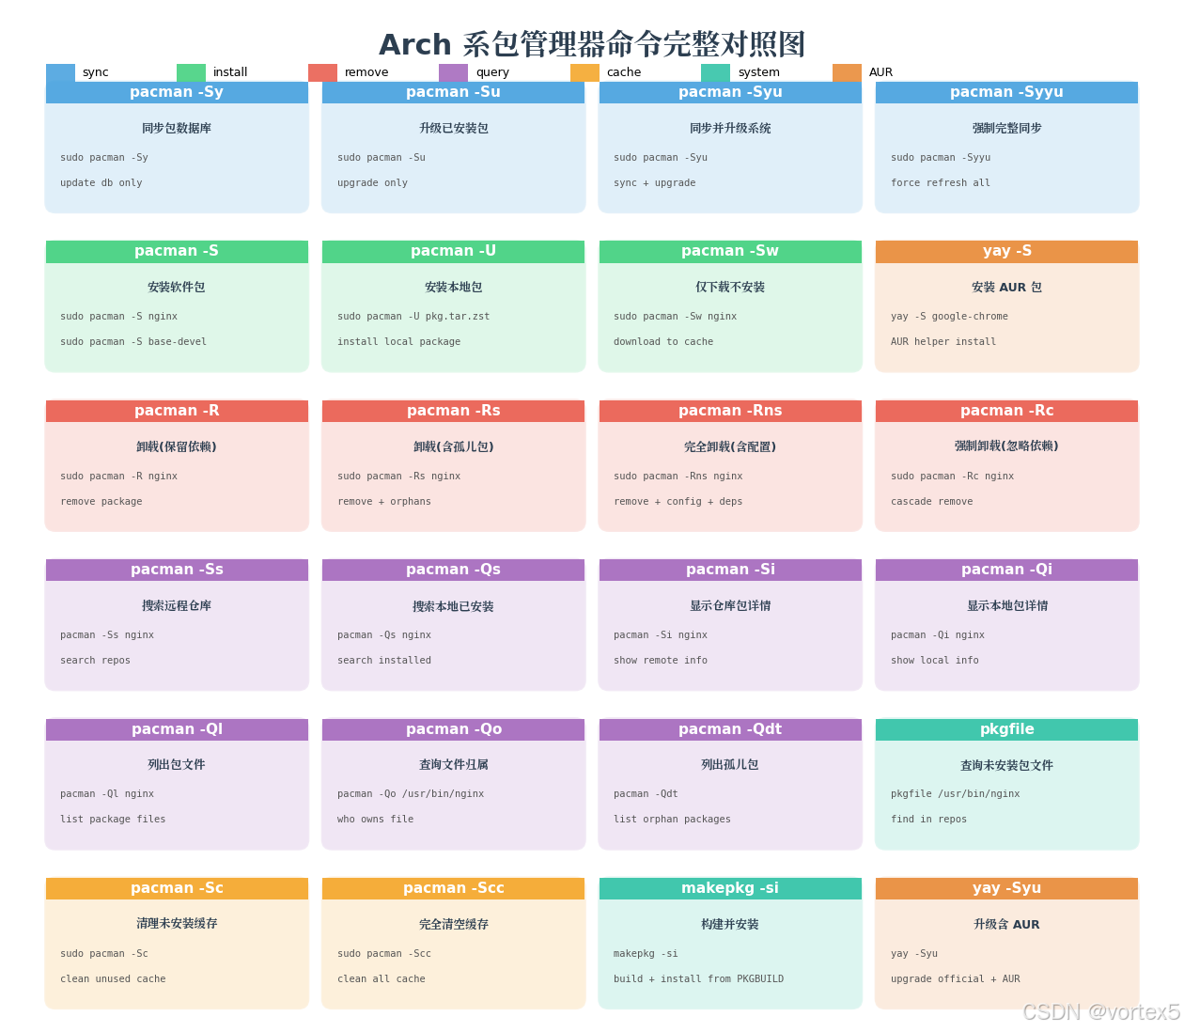Click the 'search installed' description
Viewport: 1184px width, 1032px height.
(x=384, y=661)
